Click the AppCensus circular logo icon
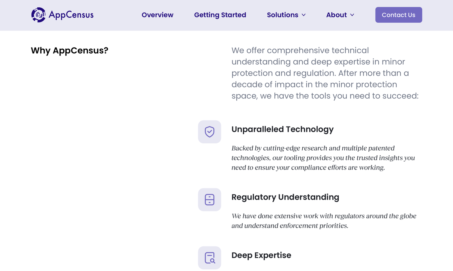 [38, 15]
